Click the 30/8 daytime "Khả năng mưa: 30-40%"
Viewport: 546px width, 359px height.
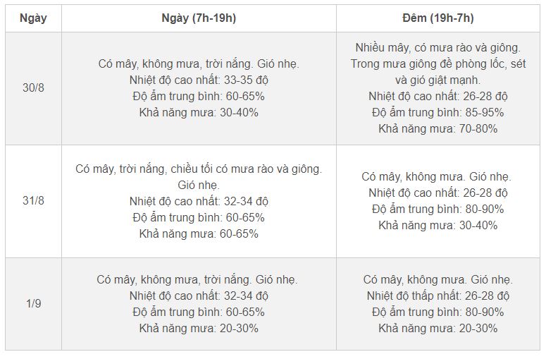(x=199, y=112)
